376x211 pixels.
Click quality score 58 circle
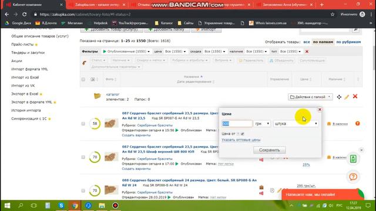coord(95,124)
